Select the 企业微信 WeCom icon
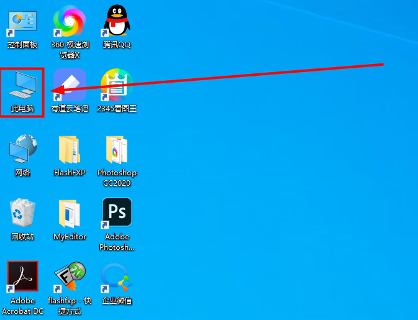This screenshot has height=320, width=418. 117,277
